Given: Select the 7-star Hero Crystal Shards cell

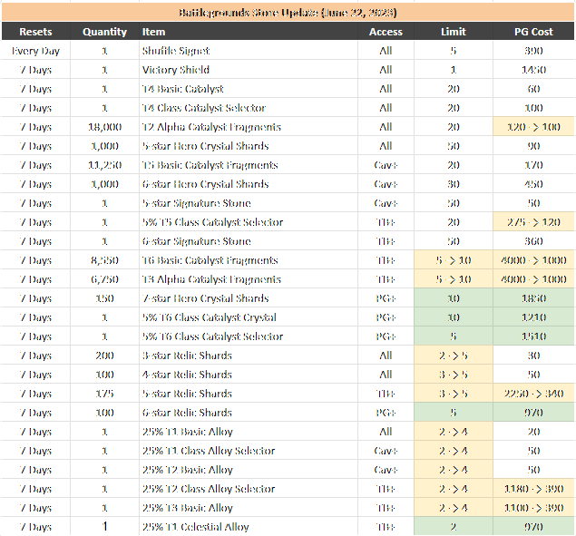Looking at the screenshot, I should tap(249, 298).
